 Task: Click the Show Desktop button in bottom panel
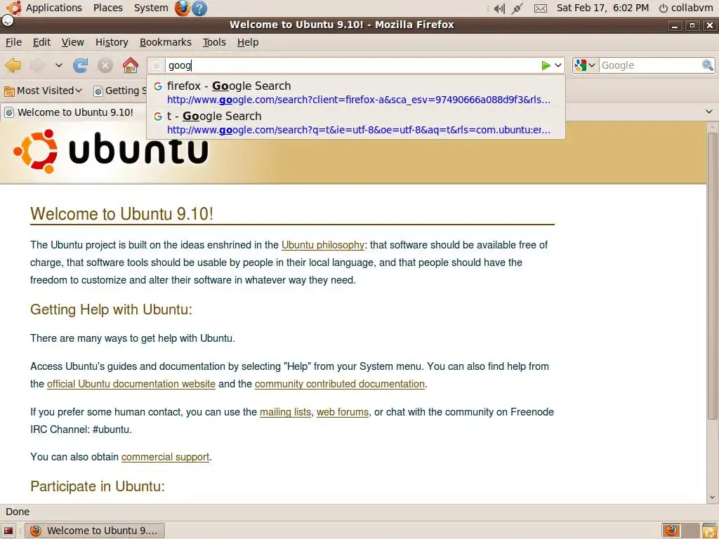pos(8,531)
